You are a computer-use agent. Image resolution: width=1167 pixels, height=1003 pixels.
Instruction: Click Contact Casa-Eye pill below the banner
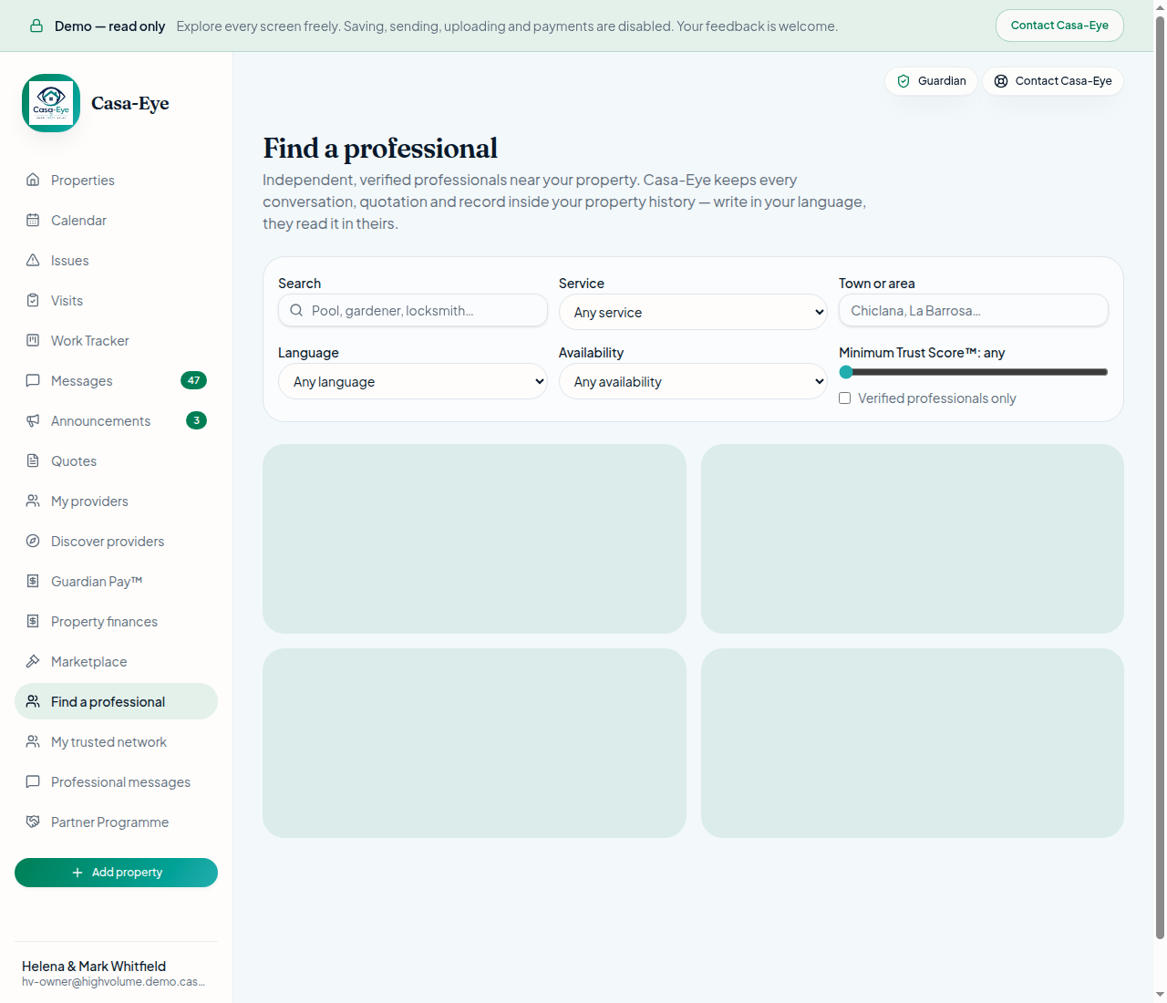[x=1053, y=81]
